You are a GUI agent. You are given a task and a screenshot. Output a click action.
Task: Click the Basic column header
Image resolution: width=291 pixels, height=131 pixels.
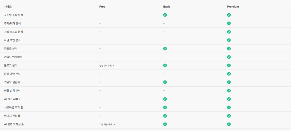[167, 7]
